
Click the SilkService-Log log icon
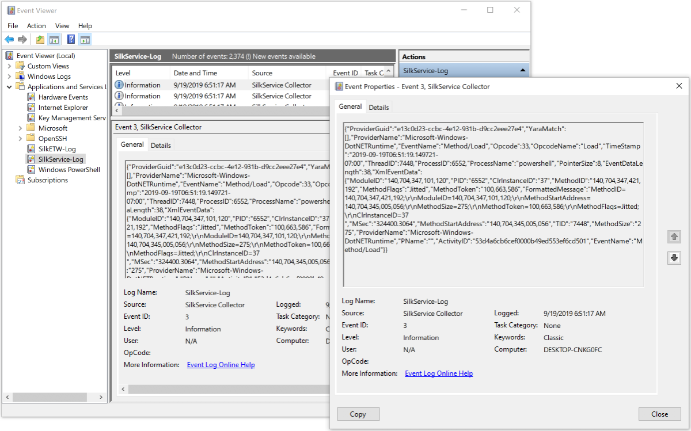(x=32, y=159)
